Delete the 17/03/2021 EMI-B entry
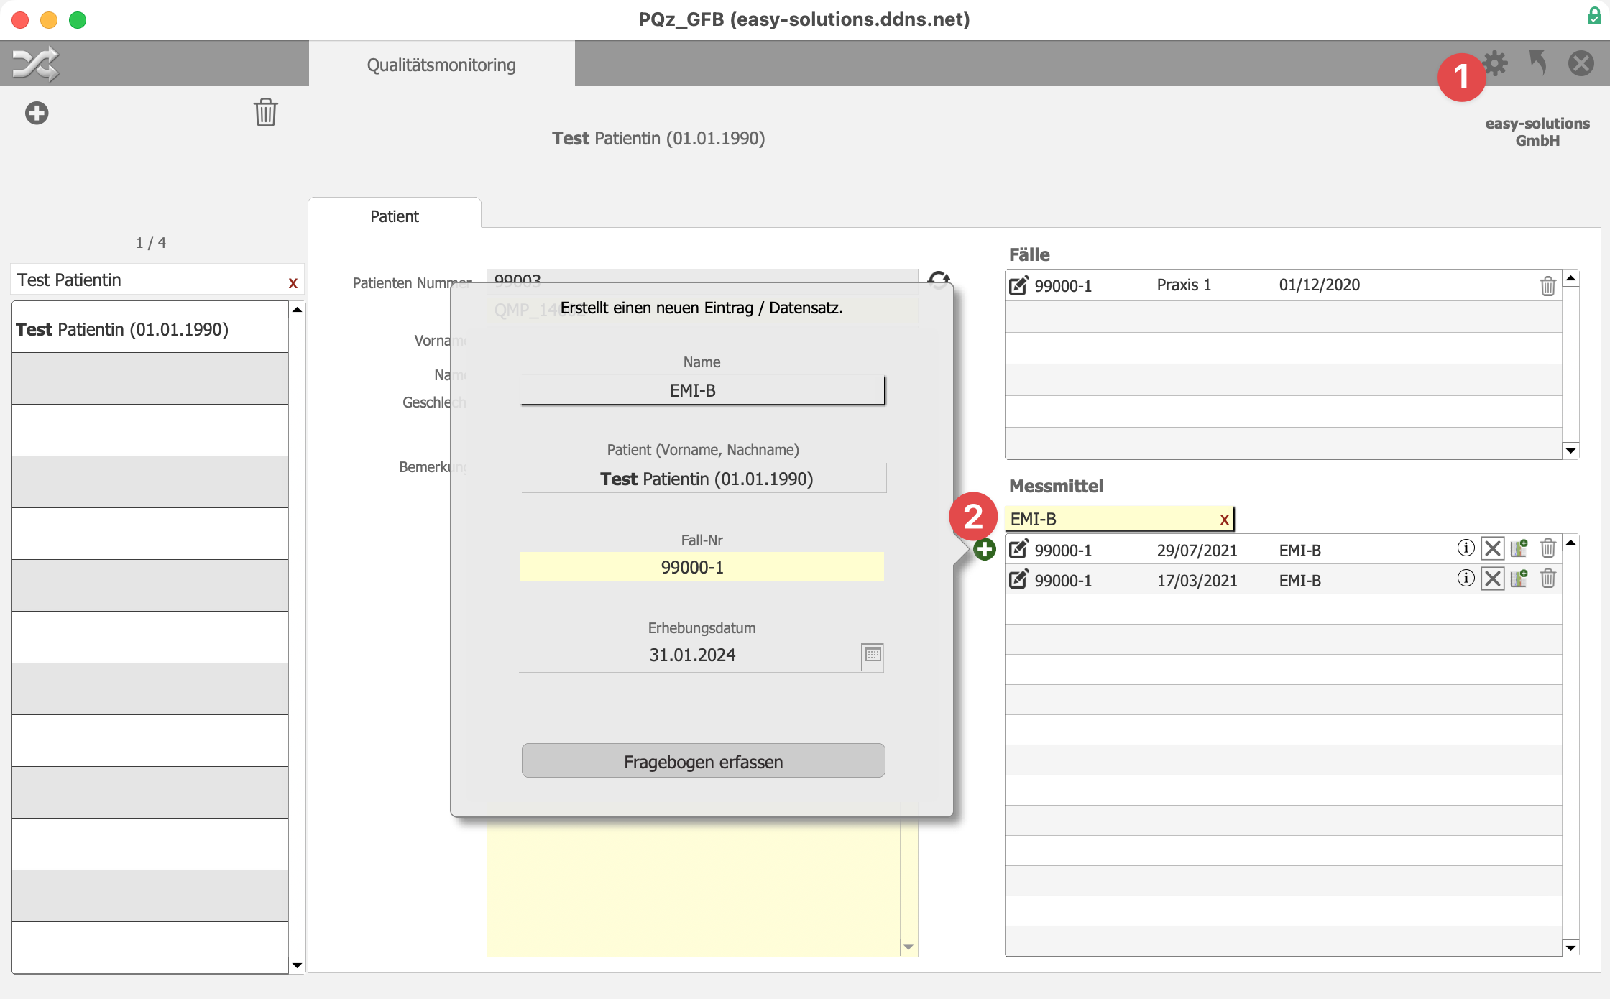The width and height of the screenshot is (1610, 999). pyautogui.click(x=1547, y=578)
